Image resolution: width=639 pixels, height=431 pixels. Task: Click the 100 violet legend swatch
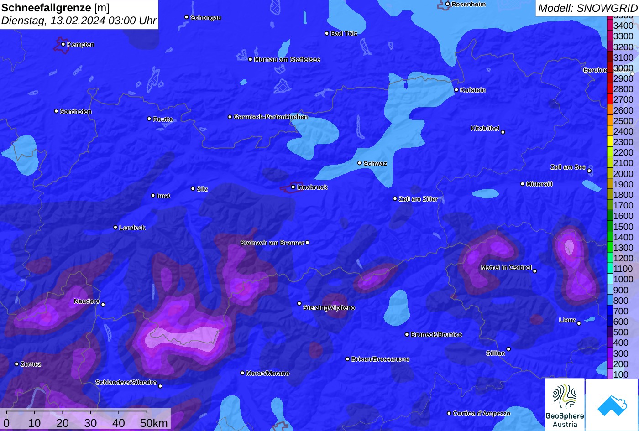coord(610,374)
